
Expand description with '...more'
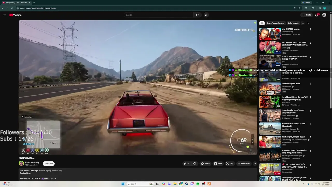pos(53,178)
